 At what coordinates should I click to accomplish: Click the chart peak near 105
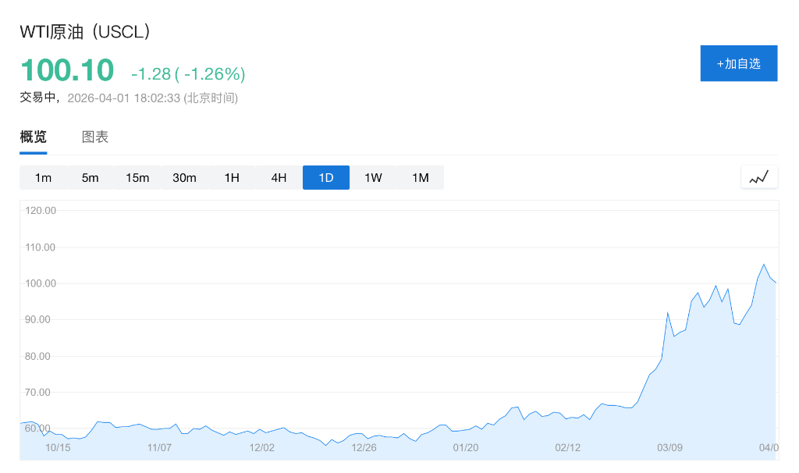[764, 265]
